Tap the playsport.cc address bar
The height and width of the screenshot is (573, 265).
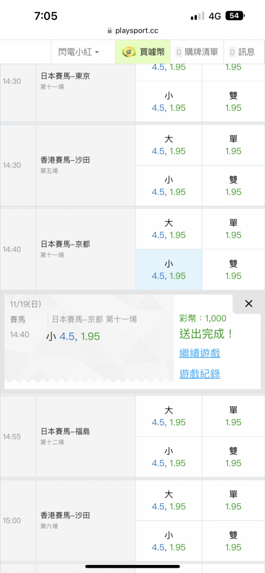(132, 31)
